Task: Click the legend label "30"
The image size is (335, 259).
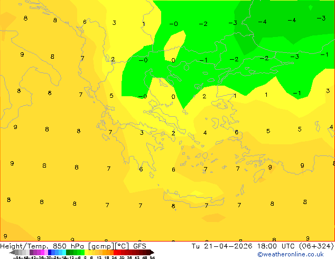Action: coord(122,257)
